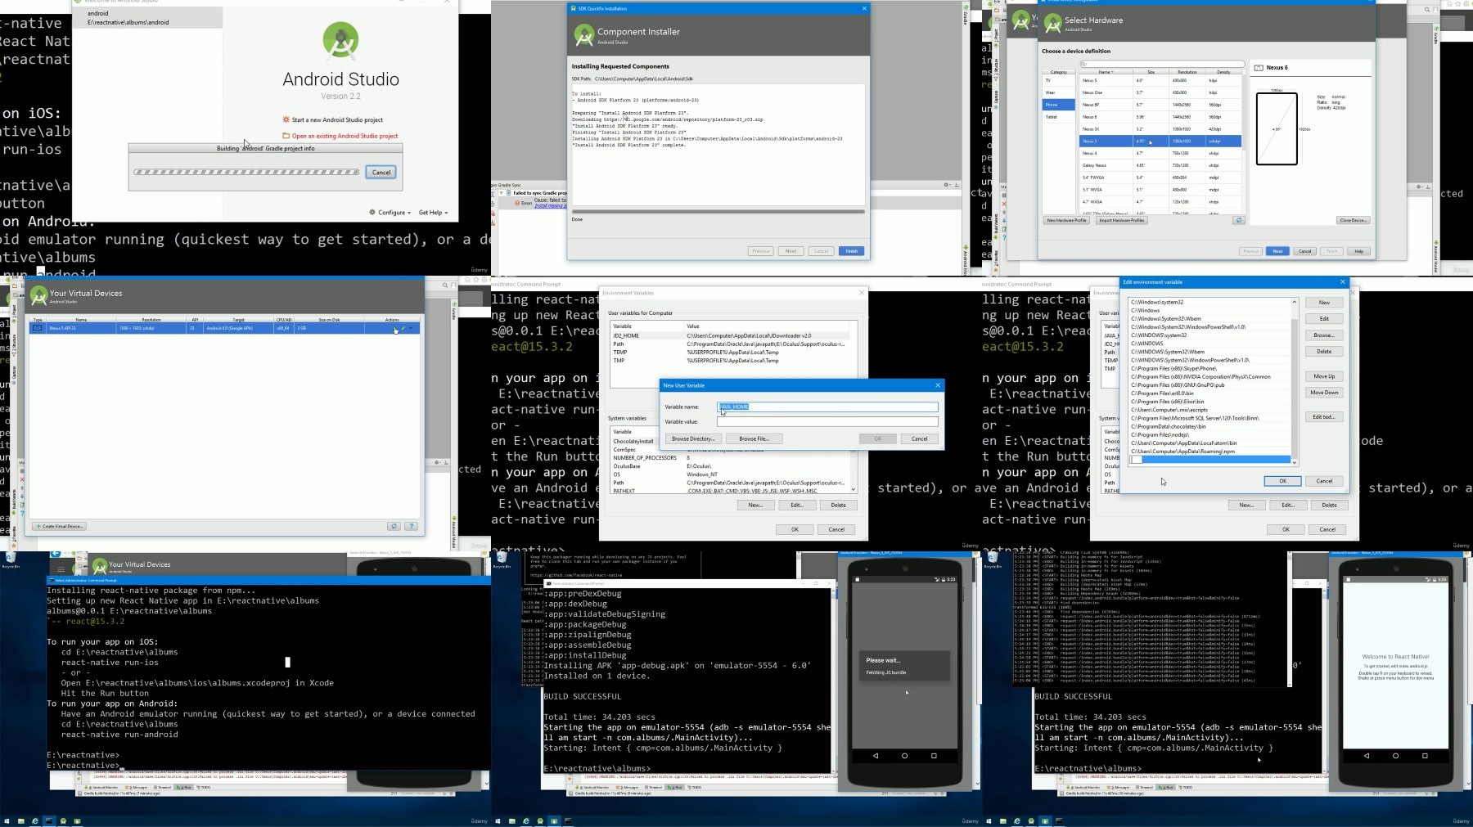Click the blank new path entry at the bottom of the path list
Screen dimensions: 1473x827
click(1210, 460)
